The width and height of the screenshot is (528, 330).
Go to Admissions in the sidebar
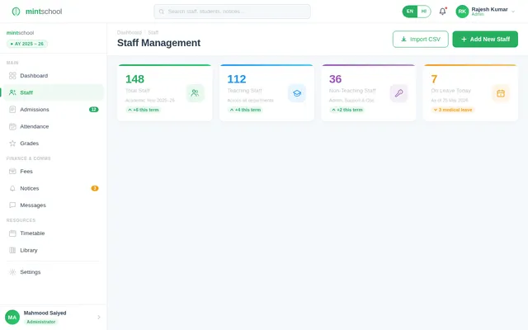click(x=34, y=109)
